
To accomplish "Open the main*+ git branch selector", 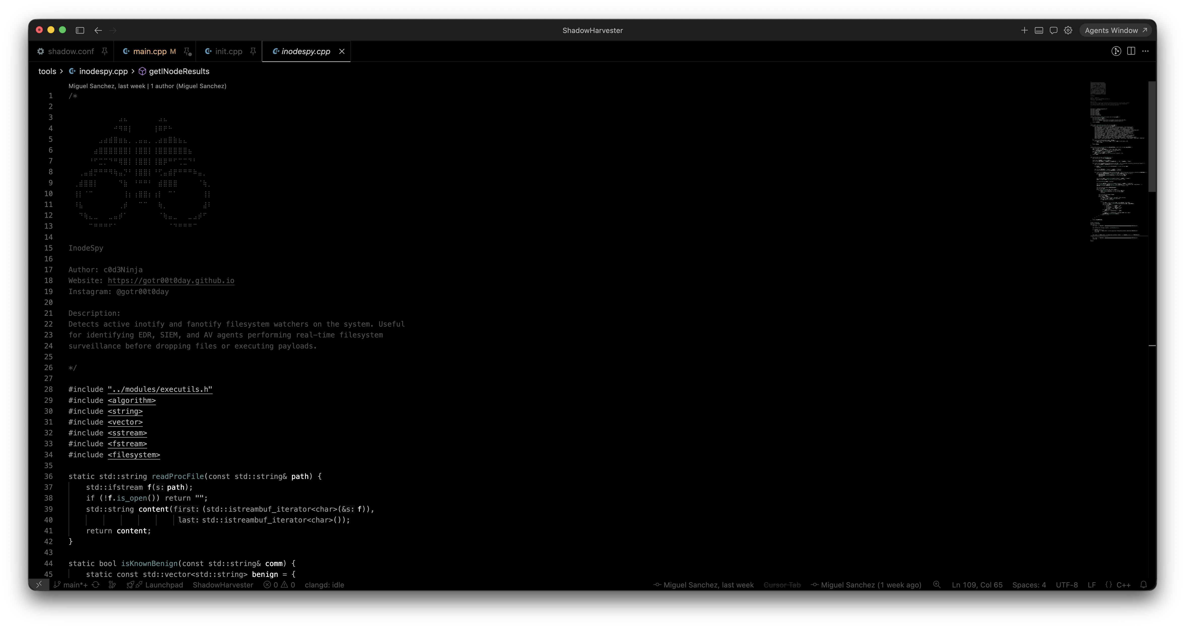I will [x=70, y=585].
